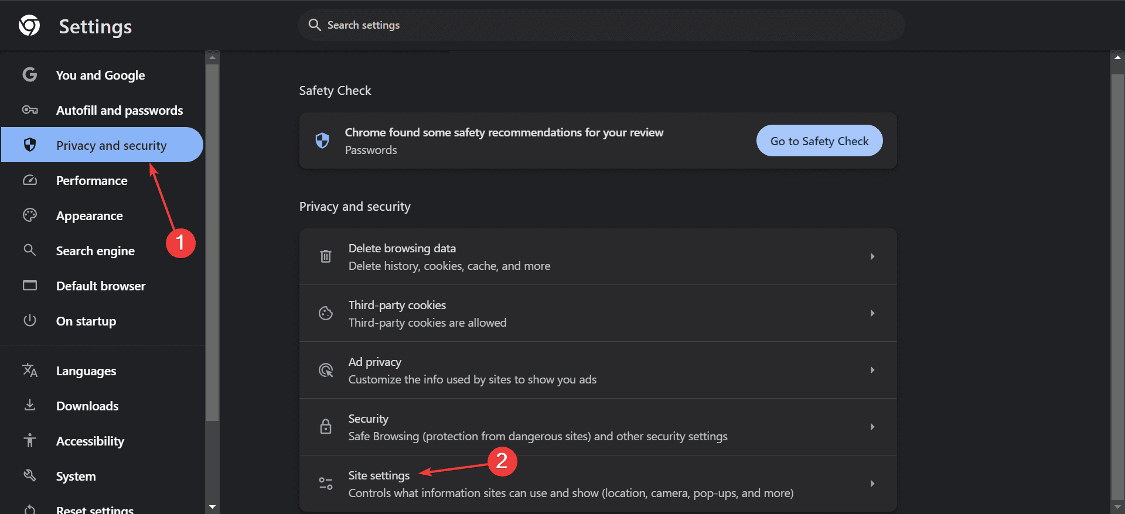Open Accessibility settings
The image size is (1125, 514).
(102, 441)
